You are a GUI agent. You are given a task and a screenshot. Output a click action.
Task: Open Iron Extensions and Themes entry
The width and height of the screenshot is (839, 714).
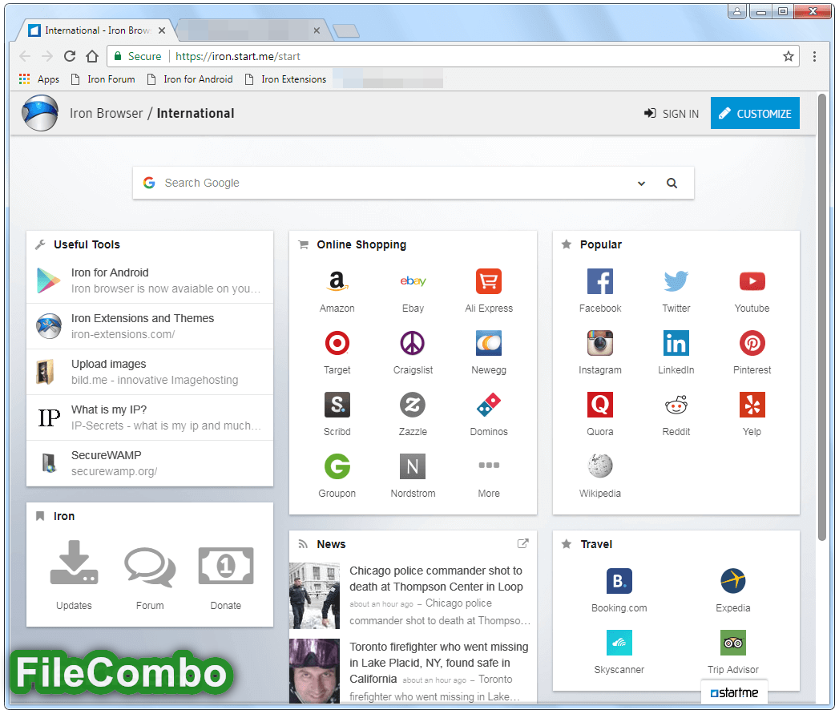pos(150,326)
